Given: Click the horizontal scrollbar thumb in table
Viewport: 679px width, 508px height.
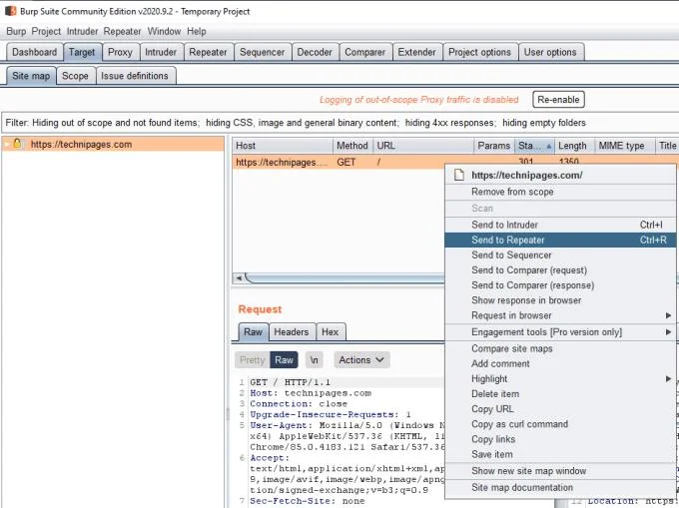Looking at the screenshot, I should click(x=345, y=277).
